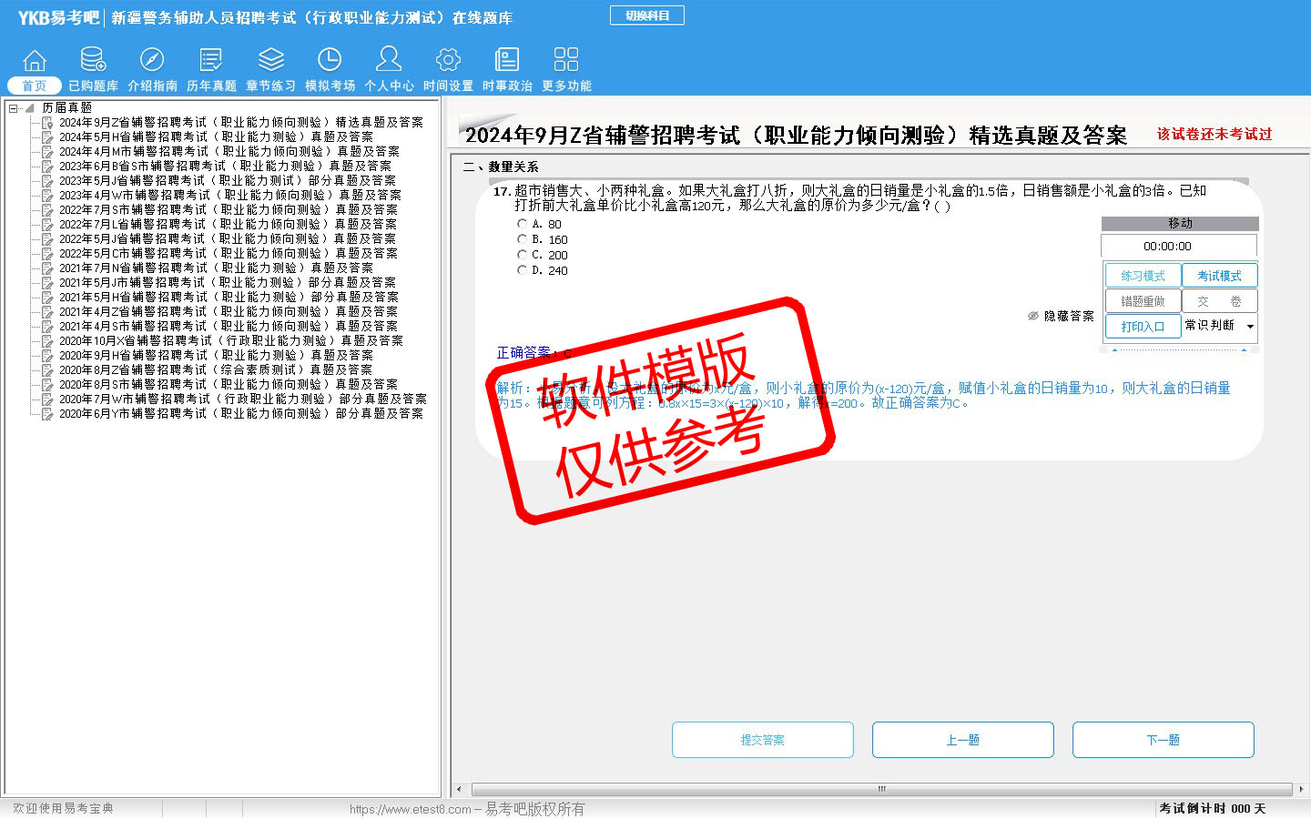1311x819 pixels.
Task: Toggle 隐藏答案 eye icon
Action: 1033,317
